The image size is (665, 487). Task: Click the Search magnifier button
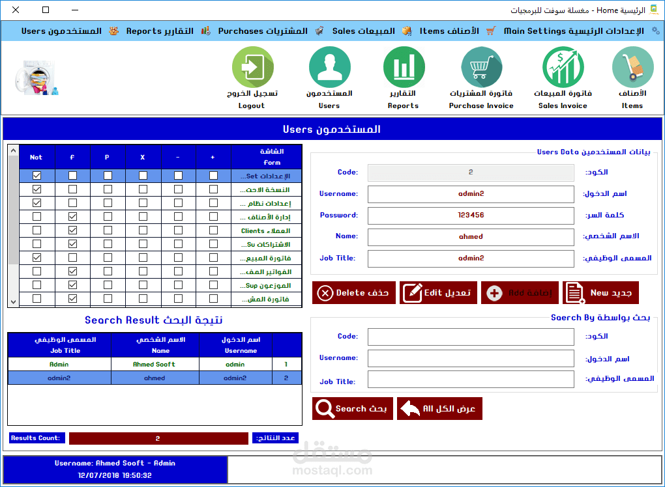[353, 408]
